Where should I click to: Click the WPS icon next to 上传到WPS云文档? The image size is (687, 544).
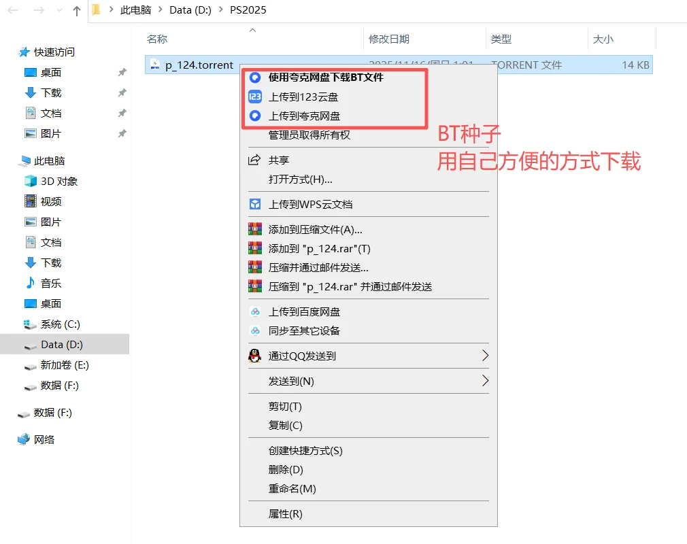click(x=254, y=204)
